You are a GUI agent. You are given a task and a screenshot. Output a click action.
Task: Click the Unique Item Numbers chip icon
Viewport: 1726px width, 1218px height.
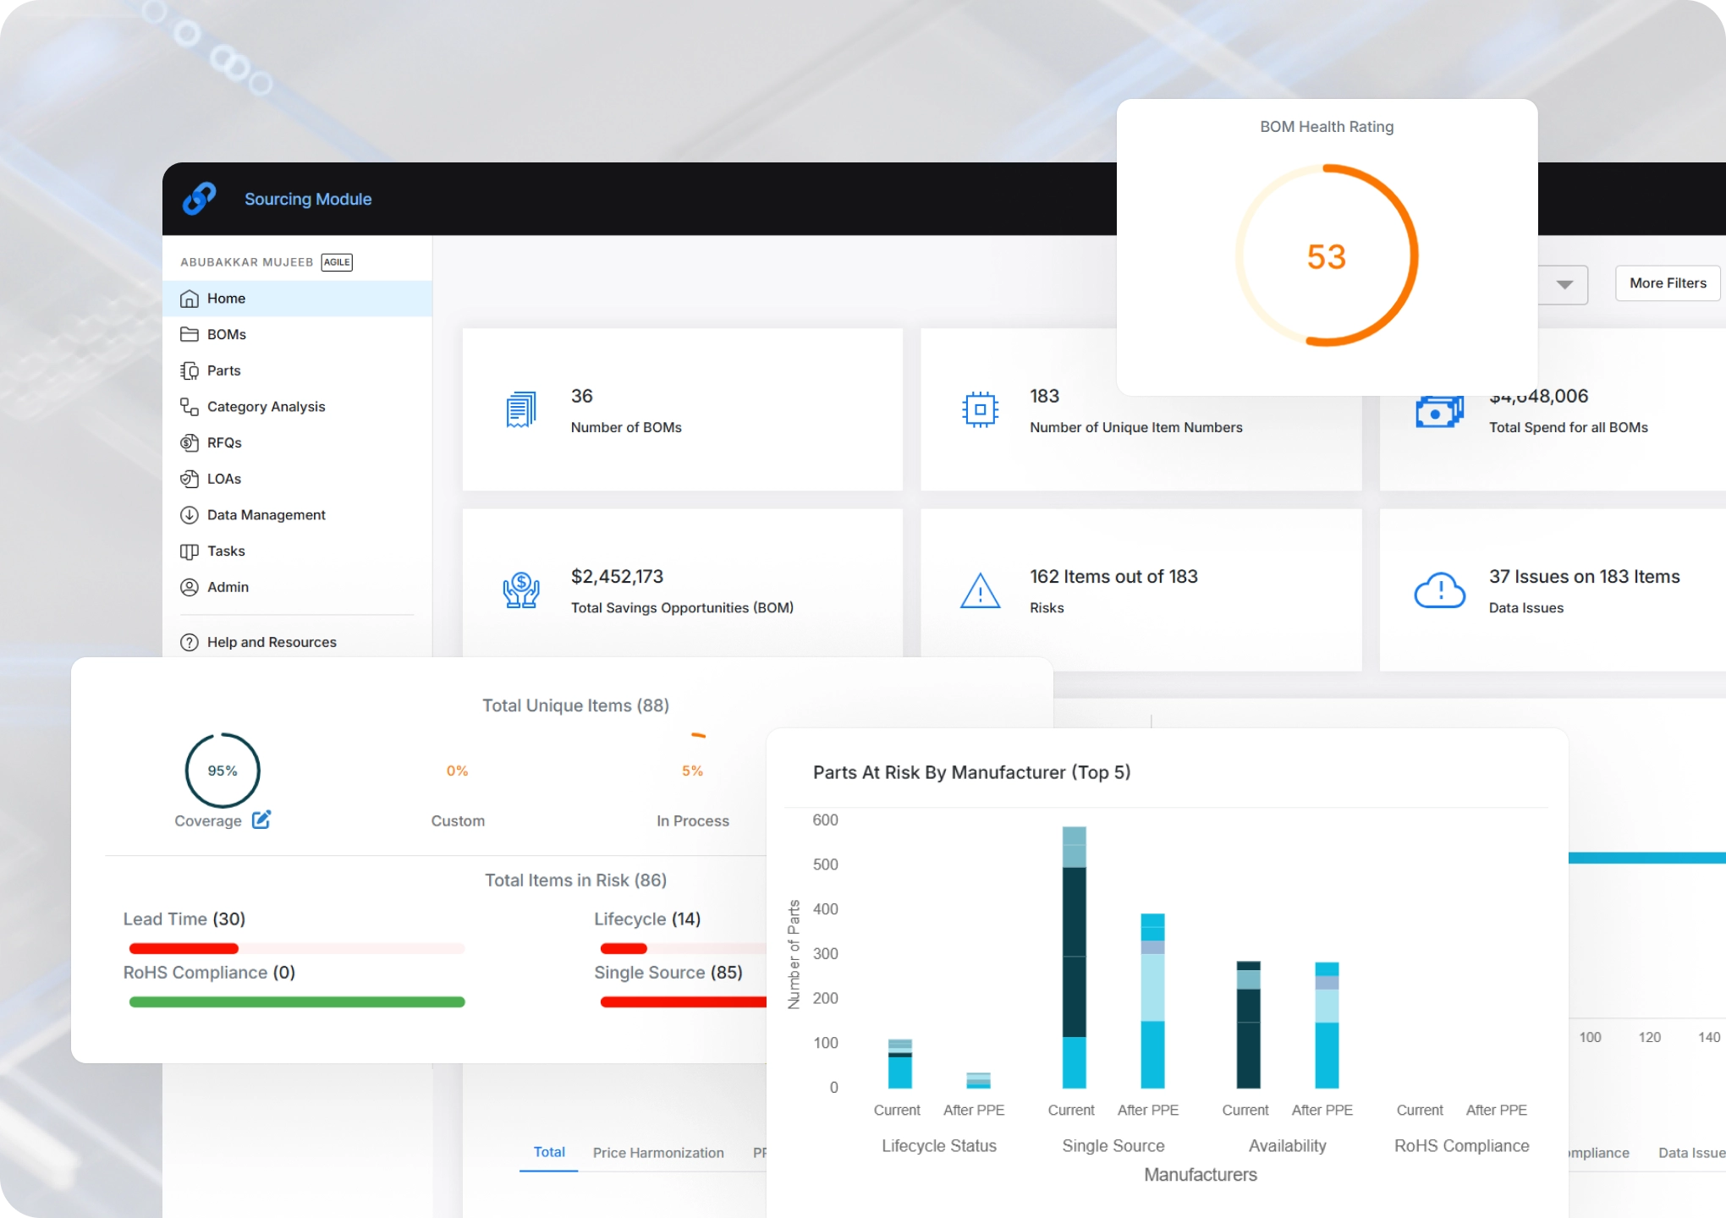[980, 409]
